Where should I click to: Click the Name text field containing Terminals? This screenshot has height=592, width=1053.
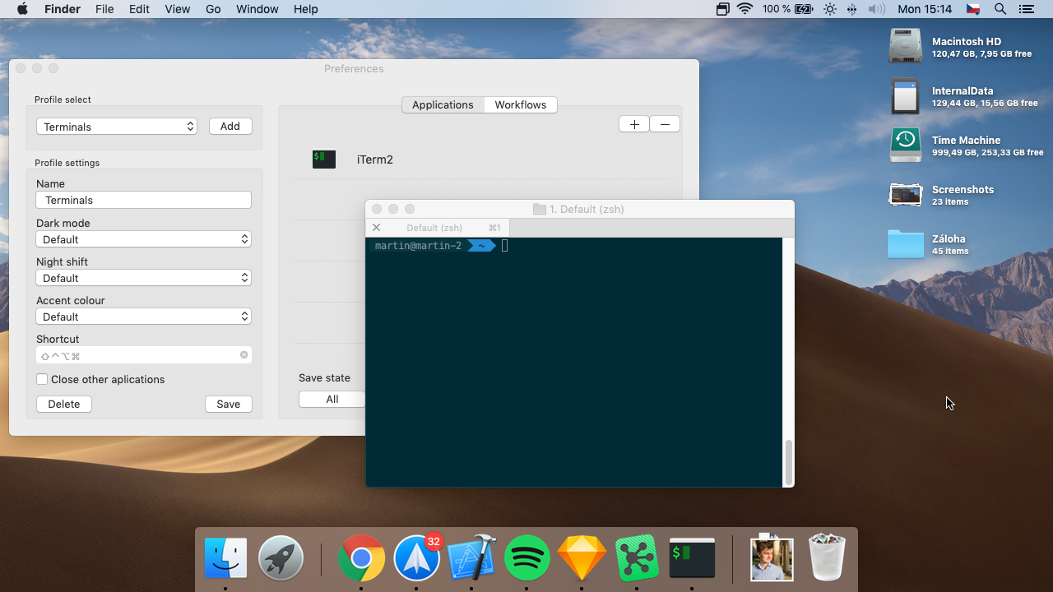[x=143, y=200]
